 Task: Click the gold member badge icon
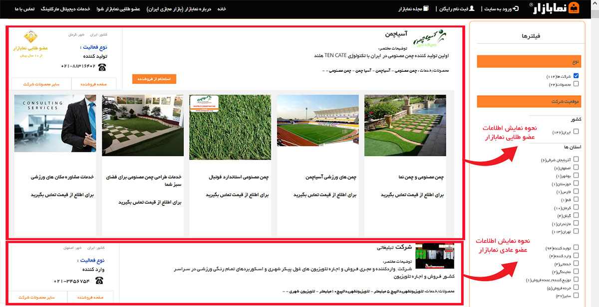(30, 37)
